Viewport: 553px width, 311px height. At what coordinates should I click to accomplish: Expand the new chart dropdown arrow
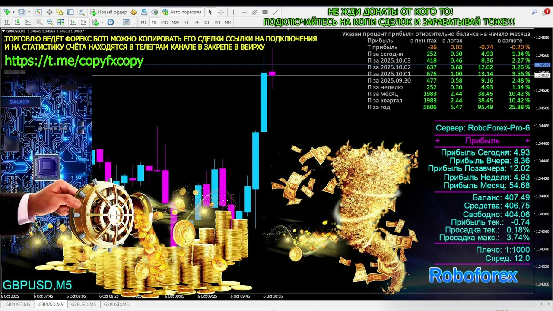pos(14,12)
